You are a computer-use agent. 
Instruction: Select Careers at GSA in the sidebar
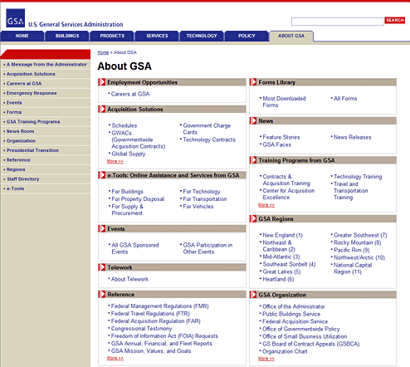point(24,83)
